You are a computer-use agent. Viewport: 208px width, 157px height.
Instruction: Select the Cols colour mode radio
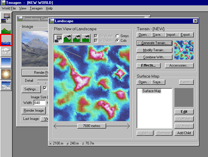[x=117, y=41]
